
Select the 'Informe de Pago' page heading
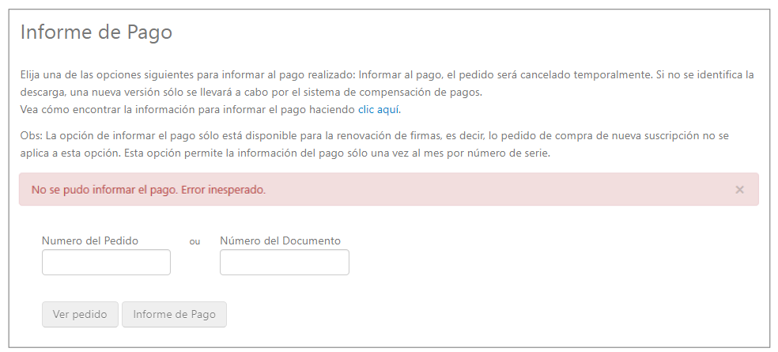point(96,32)
